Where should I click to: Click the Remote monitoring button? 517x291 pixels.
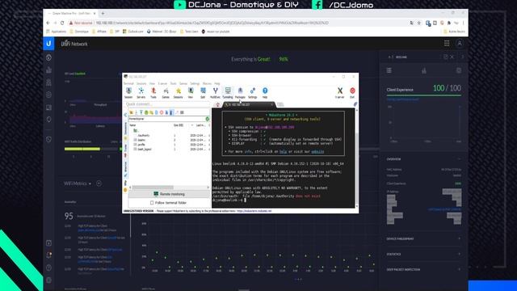coord(169,194)
